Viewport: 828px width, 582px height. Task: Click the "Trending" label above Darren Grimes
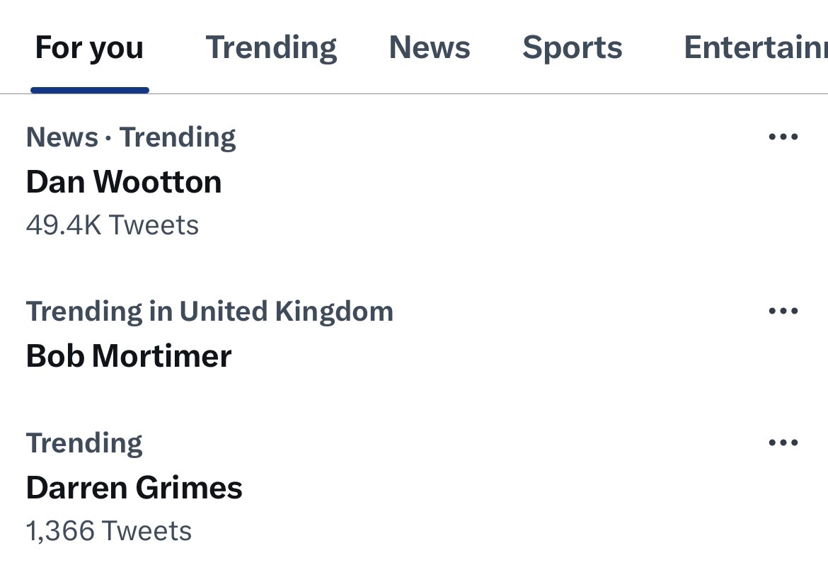point(84,443)
